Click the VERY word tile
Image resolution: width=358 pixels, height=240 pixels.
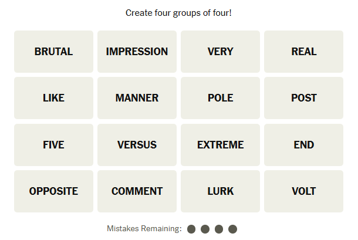[220, 52]
